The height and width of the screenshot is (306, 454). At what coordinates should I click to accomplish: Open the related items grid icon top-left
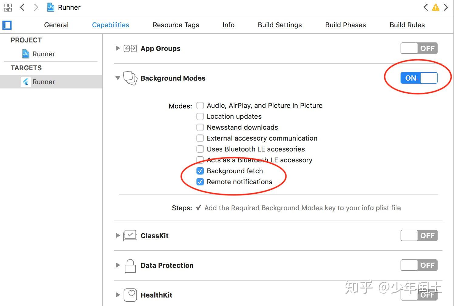coord(8,7)
